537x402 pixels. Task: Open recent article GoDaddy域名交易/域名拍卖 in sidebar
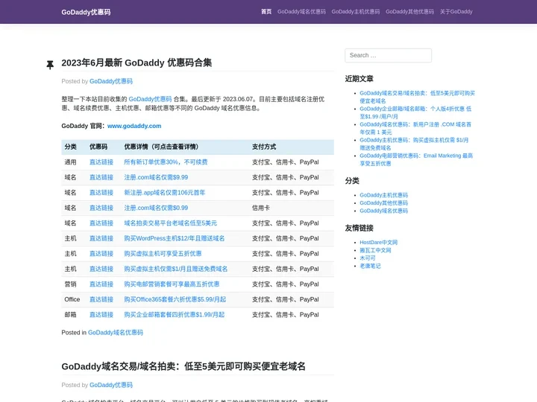coord(417,97)
